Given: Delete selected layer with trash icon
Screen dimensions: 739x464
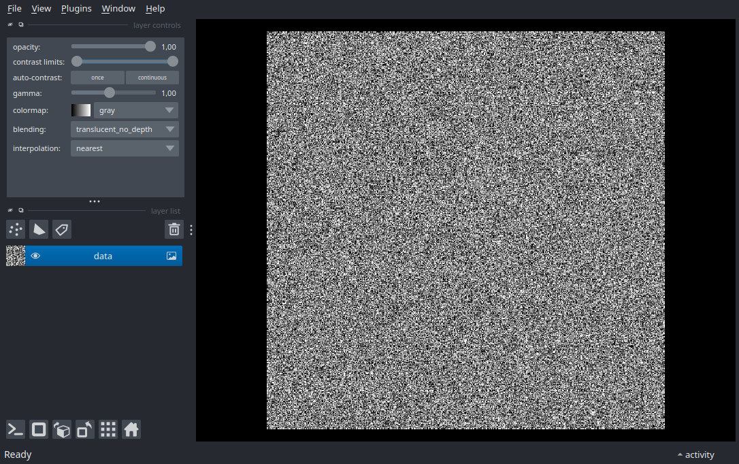Looking at the screenshot, I should pyautogui.click(x=174, y=229).
